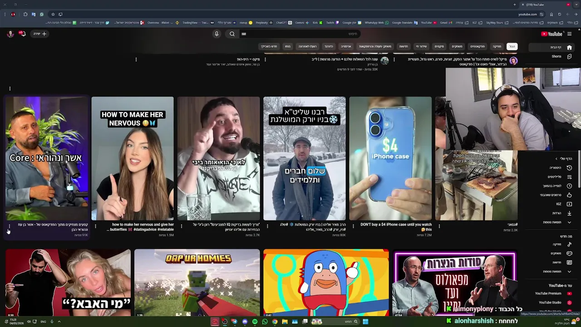
Task: Select the News (חדשות) filter chip
Action: point(404,46)
